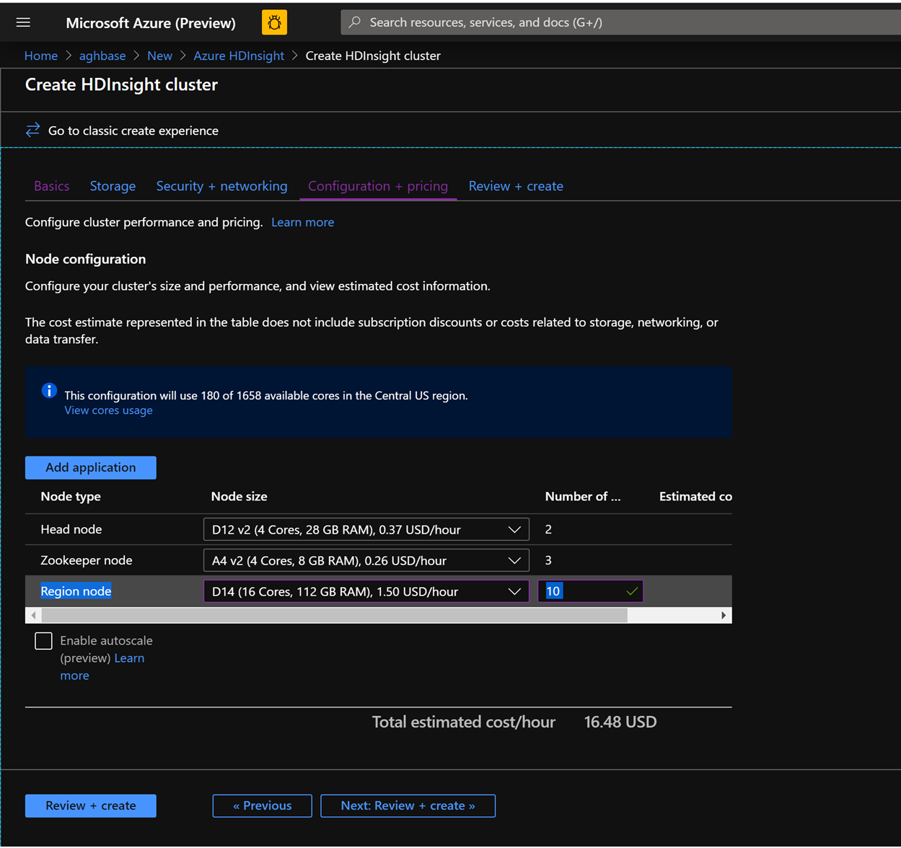Image resolution: width=901 pixels, height=848 pixels.
Task: Open the Zookeeper node size dropdown
Action: (x=366, y=560)
